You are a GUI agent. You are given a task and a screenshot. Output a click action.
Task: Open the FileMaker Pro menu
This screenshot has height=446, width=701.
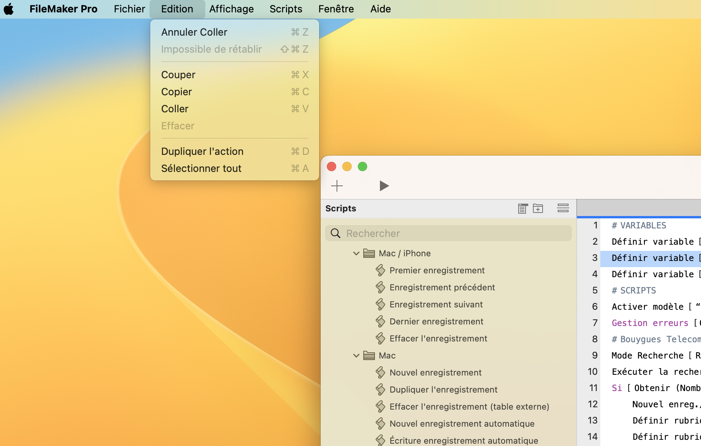pyautogui.click(x=64, y=9)
